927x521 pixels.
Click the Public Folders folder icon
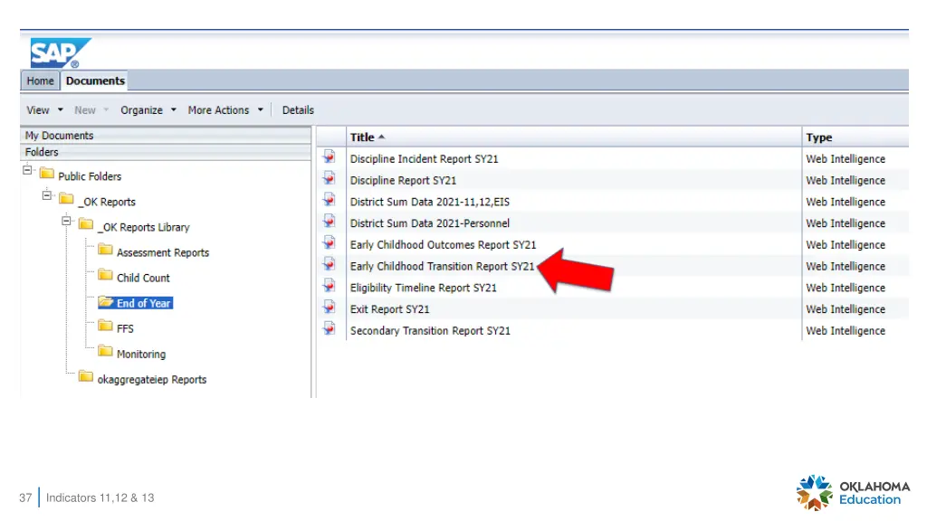coord(47,174)
